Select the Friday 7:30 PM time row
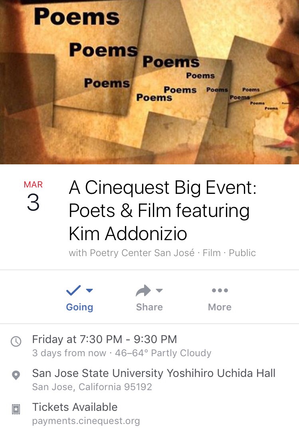 (104, 339)
